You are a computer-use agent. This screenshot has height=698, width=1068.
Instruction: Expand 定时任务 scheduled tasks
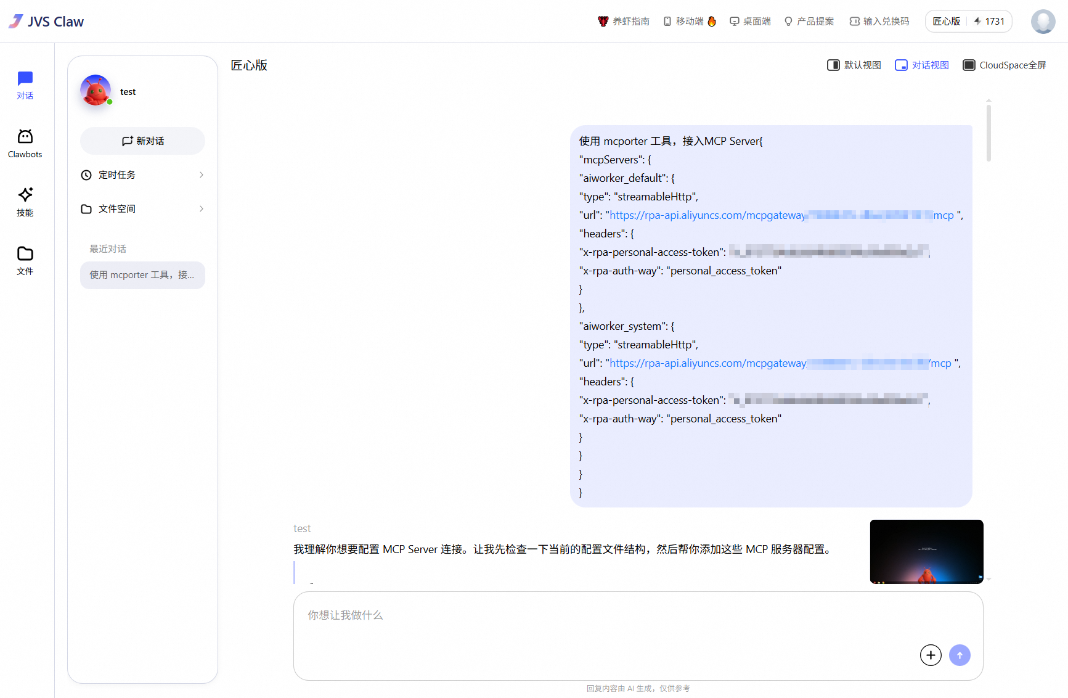pyautogui.click(x=142, y=175)
